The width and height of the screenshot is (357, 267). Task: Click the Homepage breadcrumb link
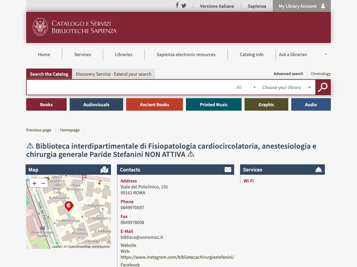70,130
